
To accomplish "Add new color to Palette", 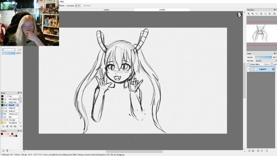I will [3, 151].
